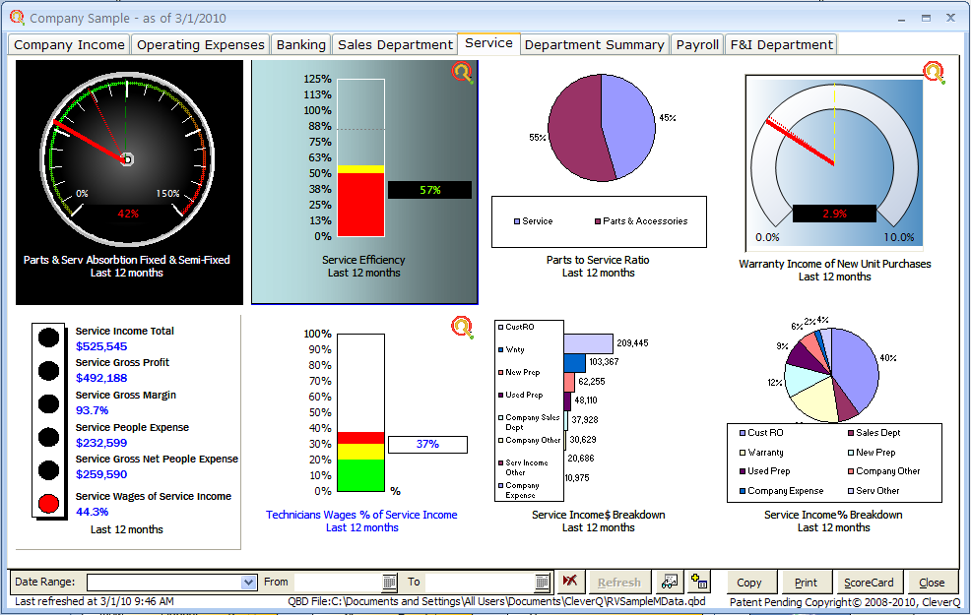The width and height of the screenshot is (971, 615).
Task: Click the magnifier icon on Technicians Wages chart
Action: (461, 327)
